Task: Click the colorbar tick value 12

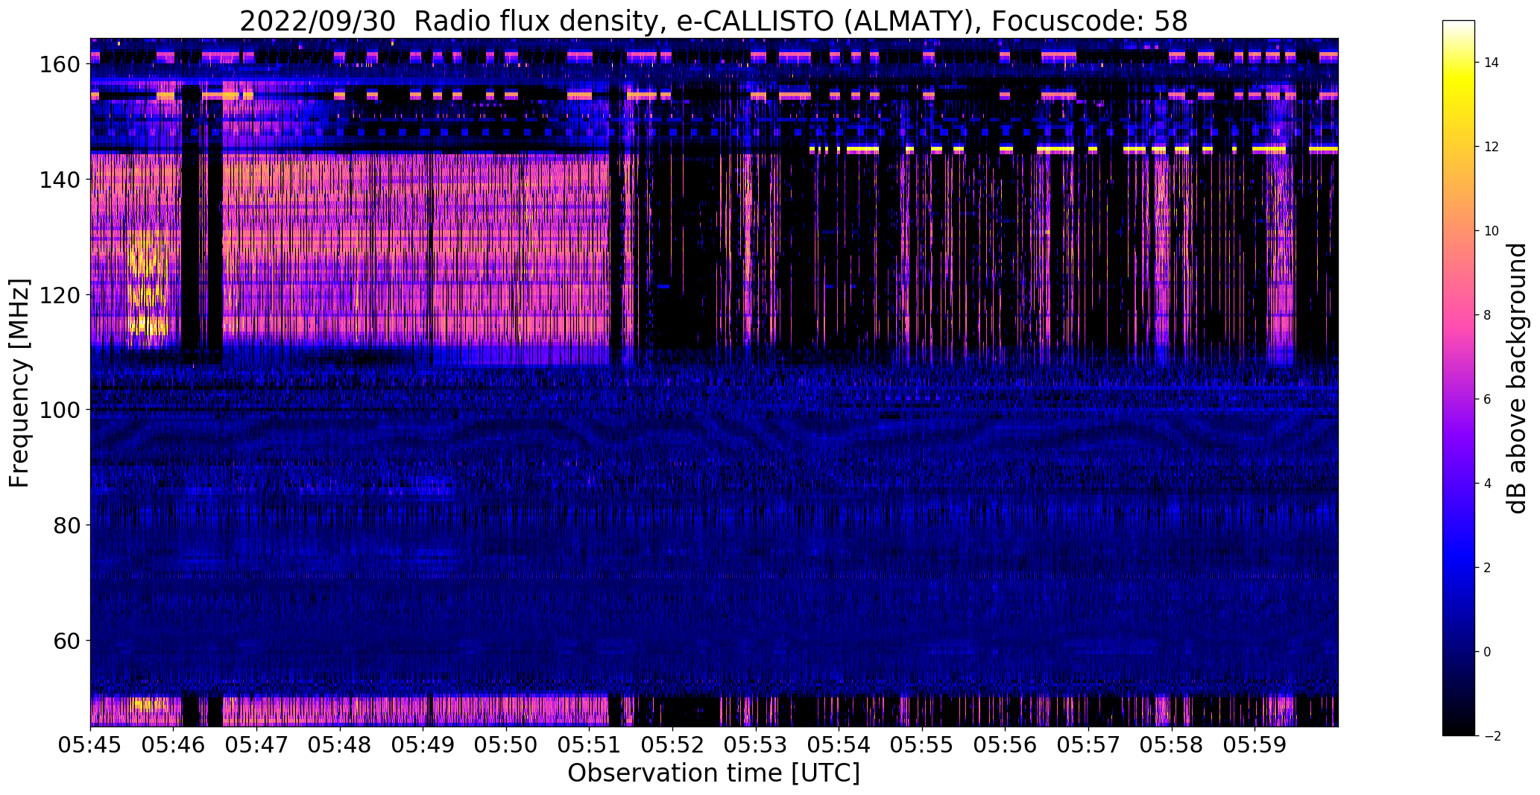Action: pos(1491,147)
